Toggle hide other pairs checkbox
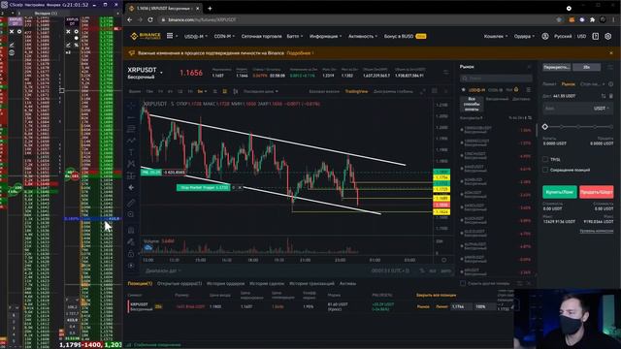 pyautogui.click(x=463, y=283)
